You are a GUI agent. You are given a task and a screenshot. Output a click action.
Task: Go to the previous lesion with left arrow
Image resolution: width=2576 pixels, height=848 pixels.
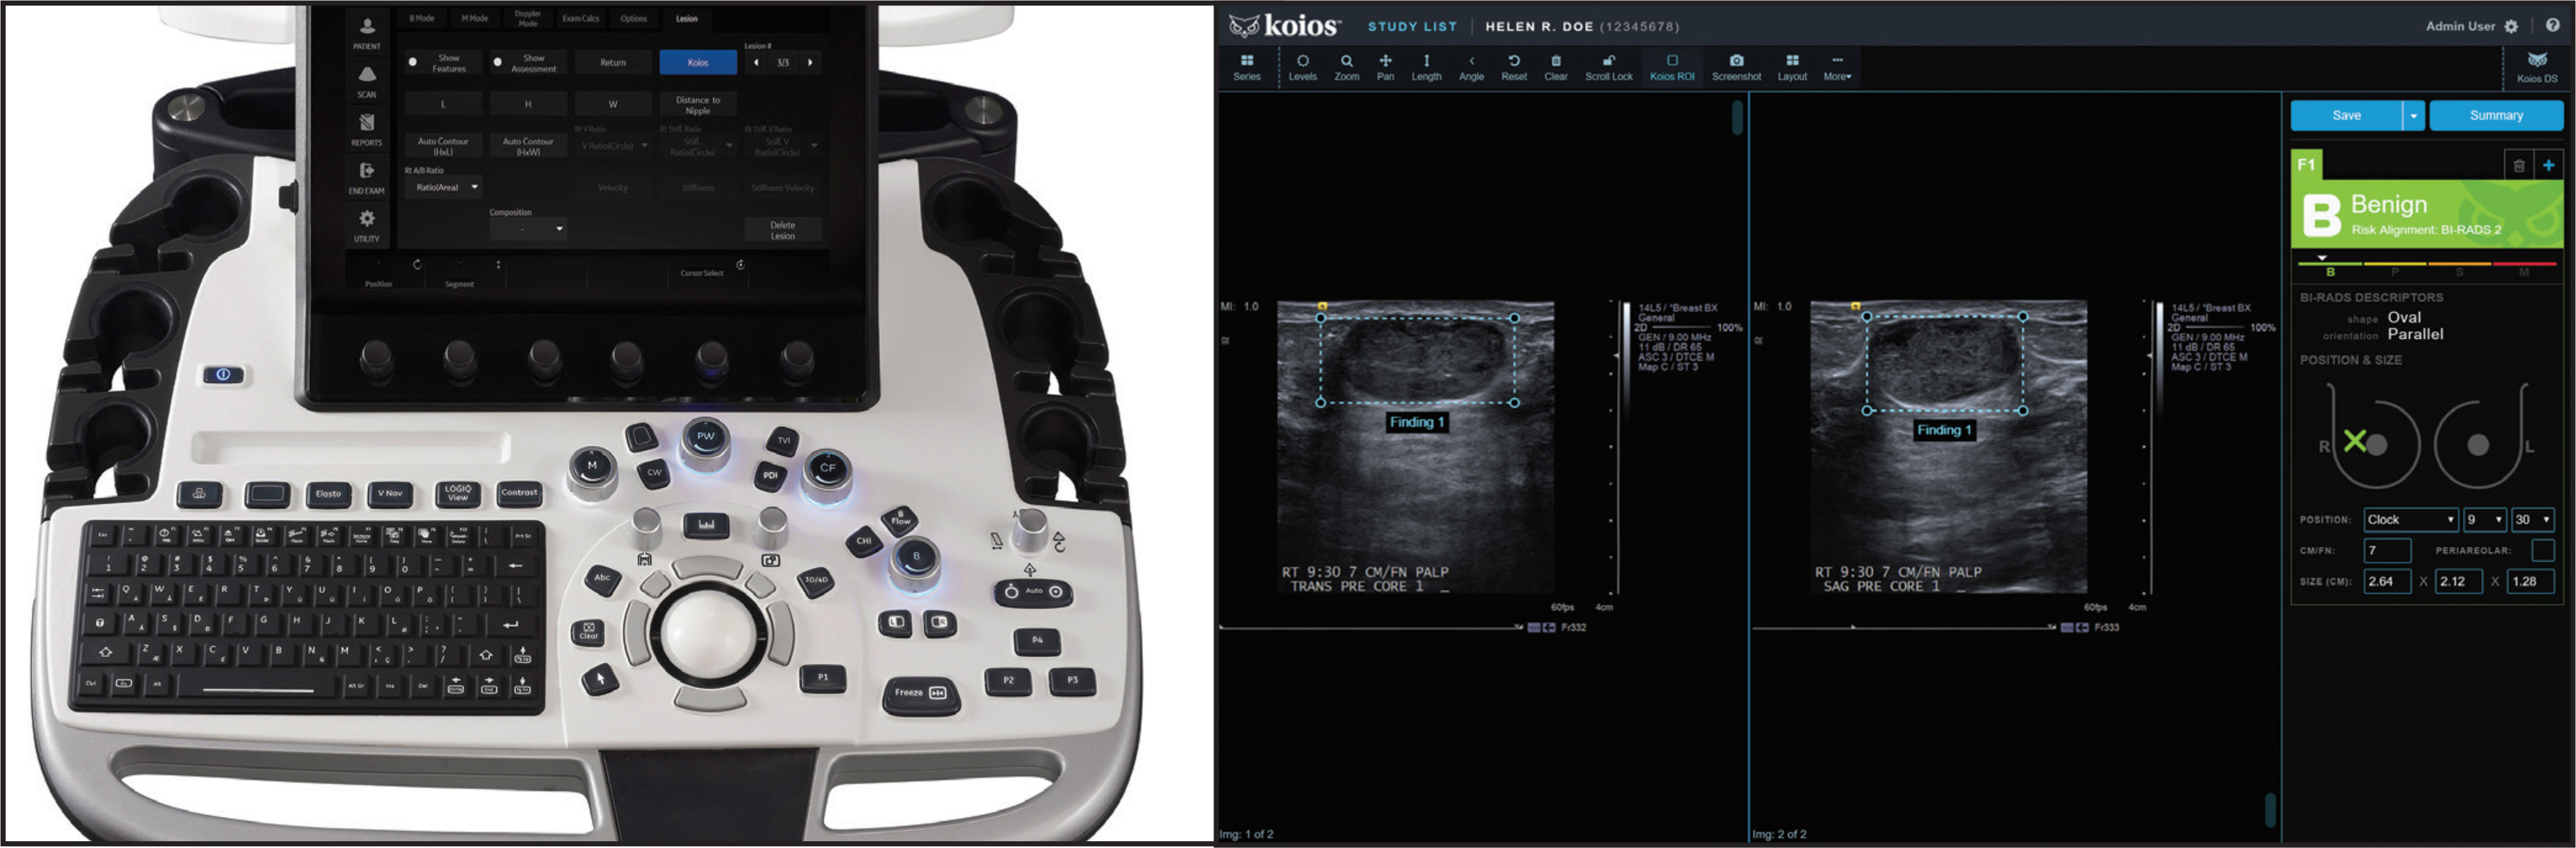point(756,63)
